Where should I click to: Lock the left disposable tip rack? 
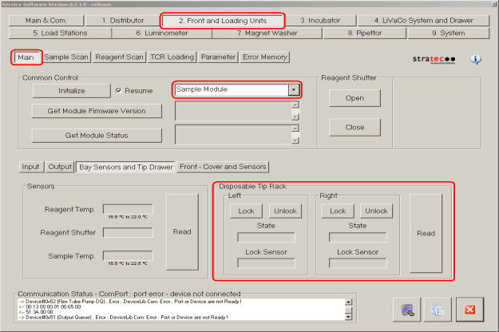[x=245, y=211]
